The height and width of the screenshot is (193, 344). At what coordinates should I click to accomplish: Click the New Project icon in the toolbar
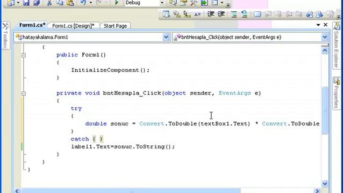click(x=11, y=3)
